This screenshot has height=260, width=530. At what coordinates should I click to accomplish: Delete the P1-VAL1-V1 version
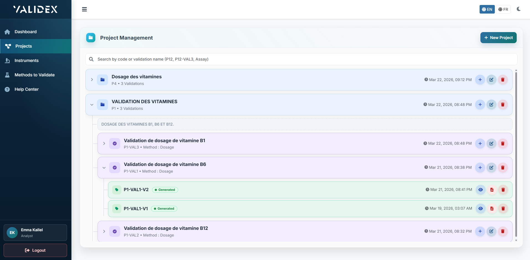click(x=503, y=209)
